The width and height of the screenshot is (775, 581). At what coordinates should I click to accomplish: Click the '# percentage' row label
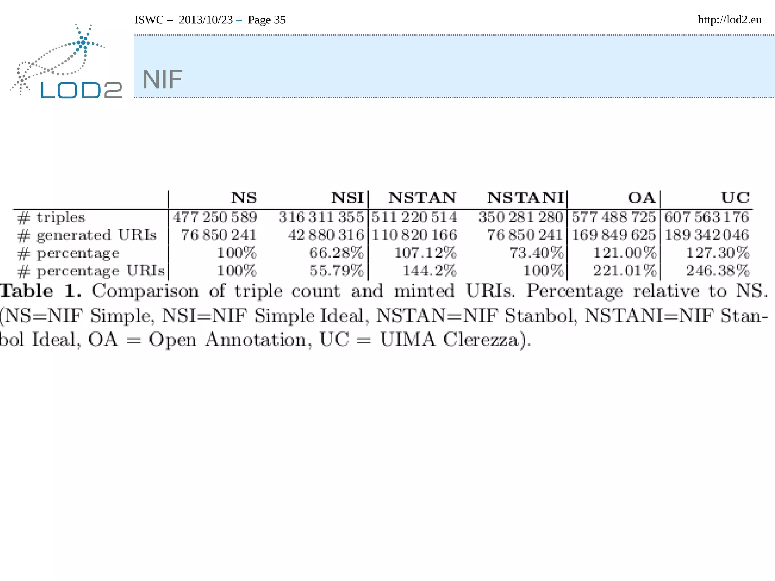click(68, 253)
